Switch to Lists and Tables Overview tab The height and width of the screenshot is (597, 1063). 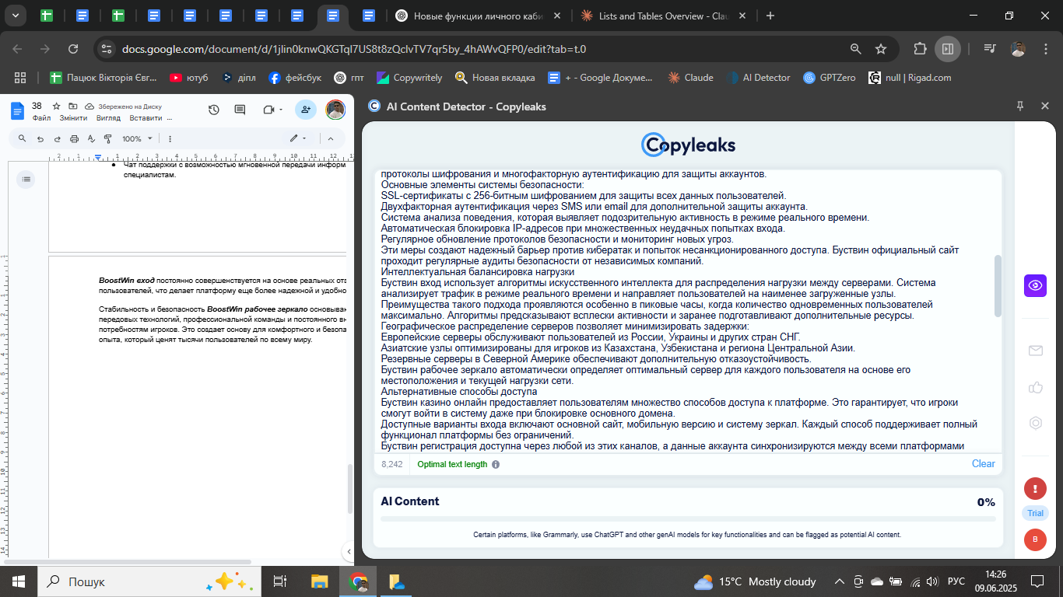coord(663,16)
